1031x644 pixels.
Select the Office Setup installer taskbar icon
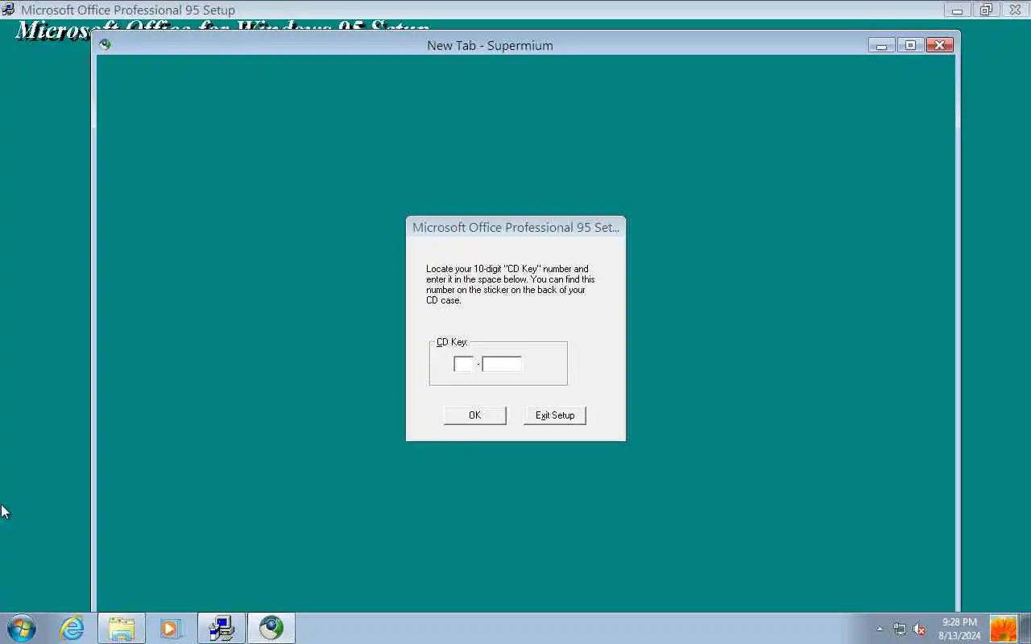[x=222, y=628]
